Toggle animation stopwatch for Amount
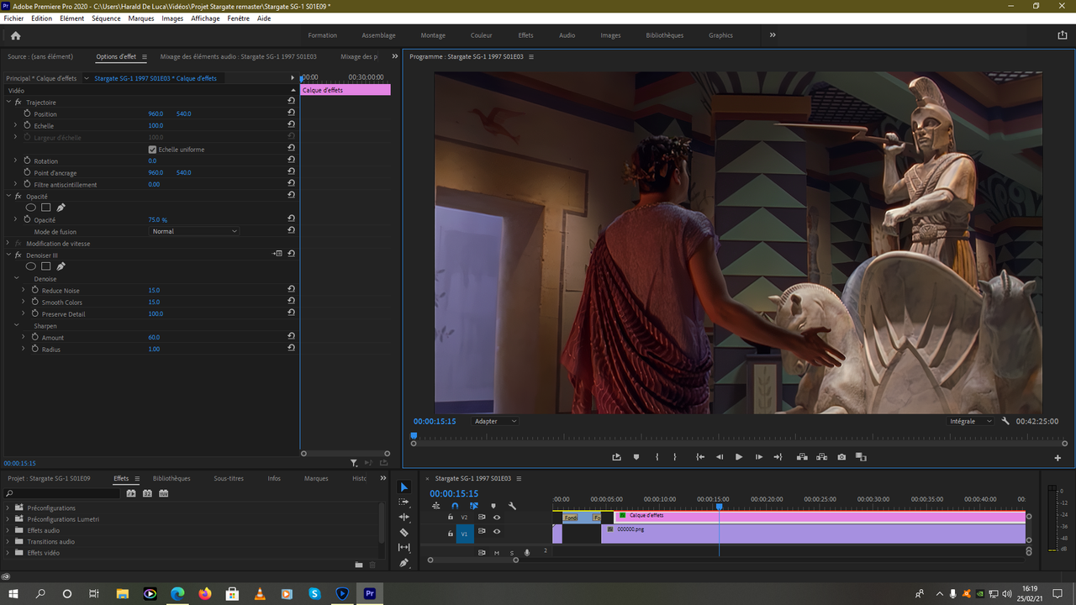 [34, 337]
